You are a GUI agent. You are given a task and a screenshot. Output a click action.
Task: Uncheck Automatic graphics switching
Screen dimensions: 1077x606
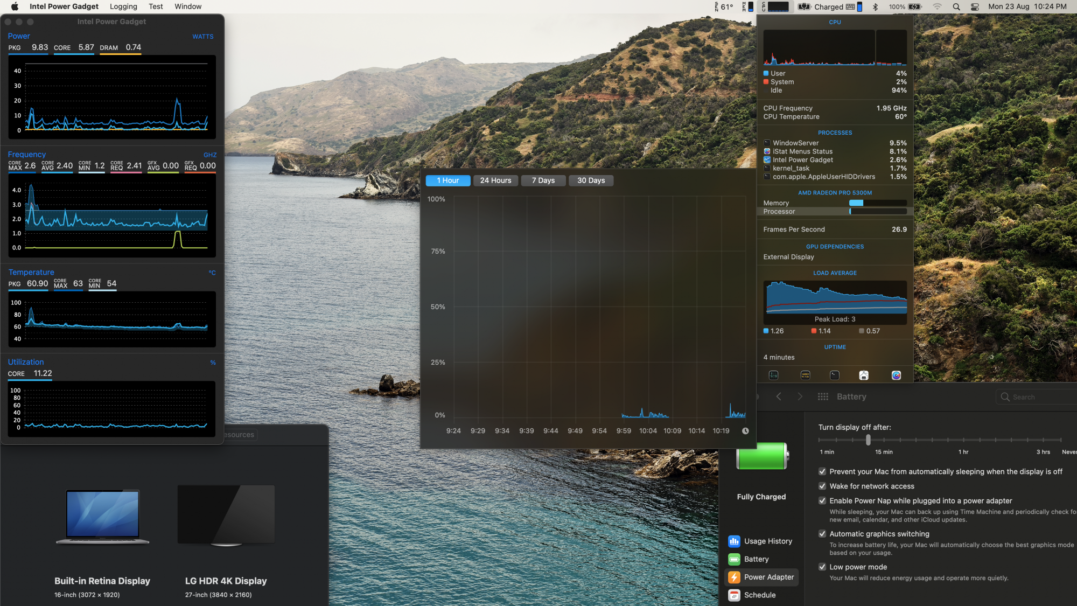point(822,534)
